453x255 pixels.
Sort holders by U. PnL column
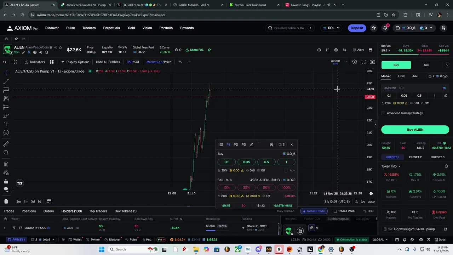tap(176, 219)
